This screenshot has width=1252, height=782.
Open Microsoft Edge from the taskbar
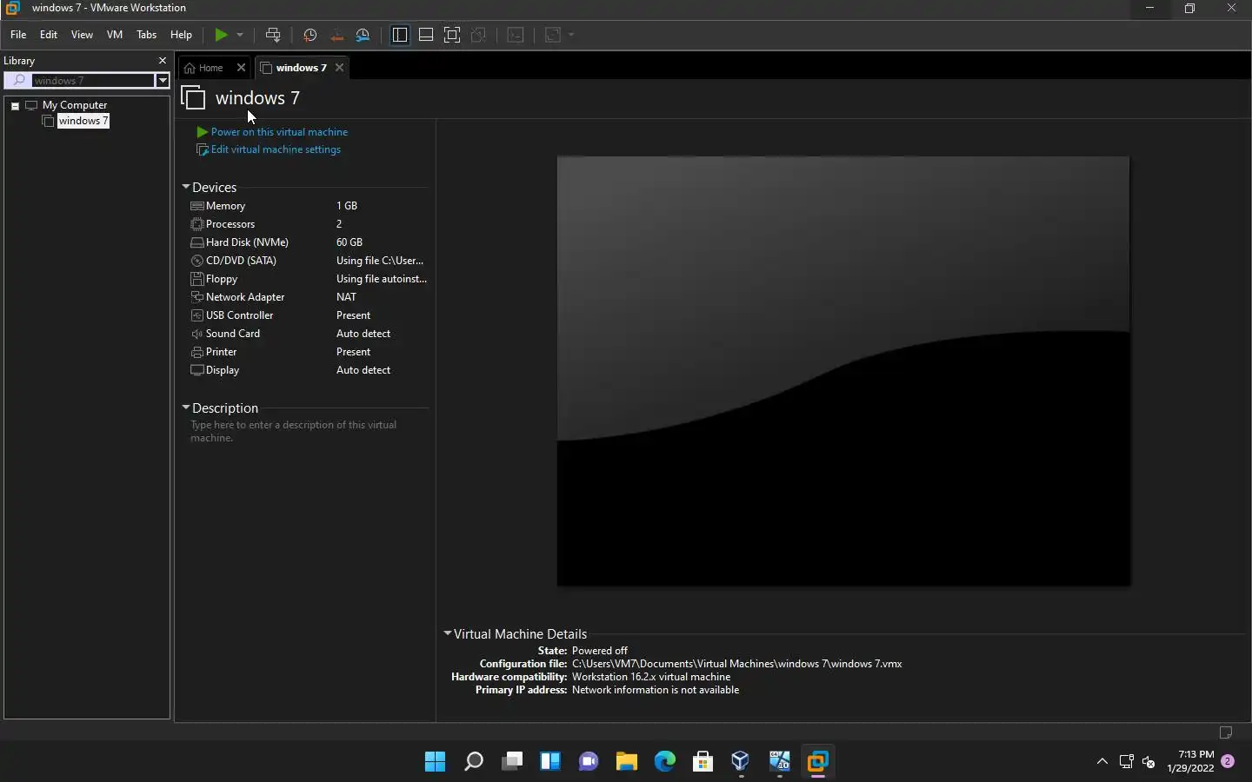664,762
